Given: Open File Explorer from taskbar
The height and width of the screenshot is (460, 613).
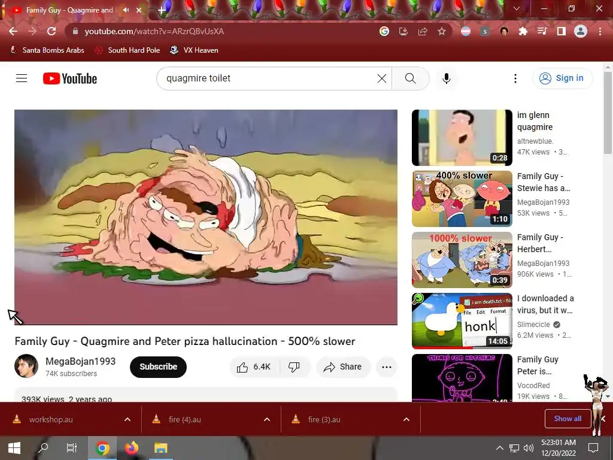Looking at the screenshot, I should [160, 448].
